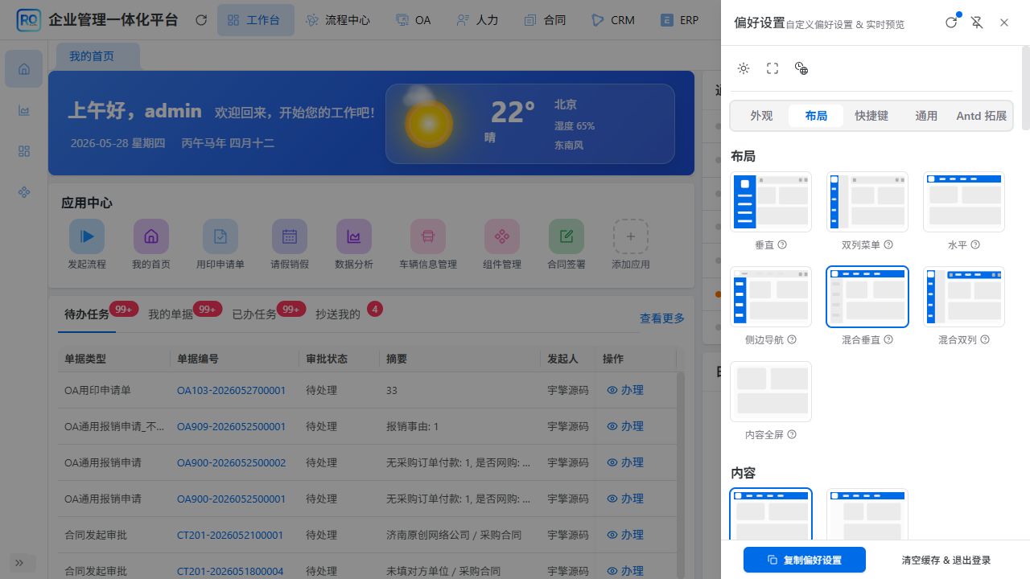Click the language globe icon in preferences

pyautogui.click(x=801, y=68)
